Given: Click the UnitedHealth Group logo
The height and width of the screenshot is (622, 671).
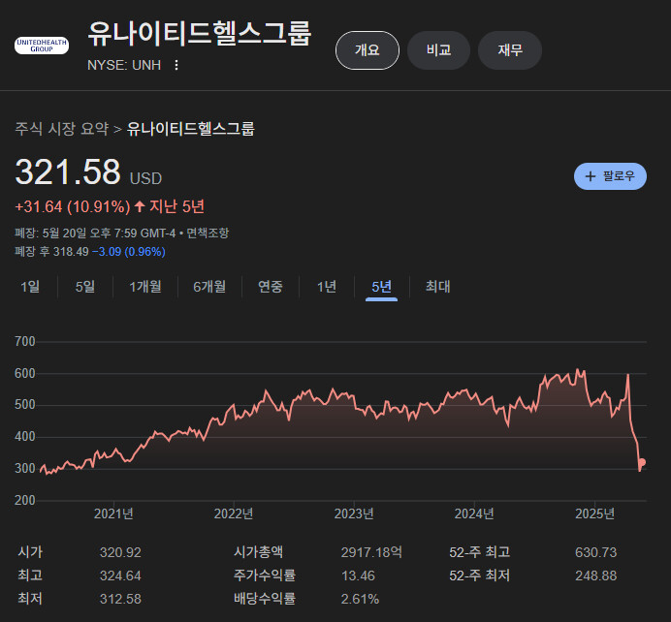Looking at the screenshot, I should 42,46.
